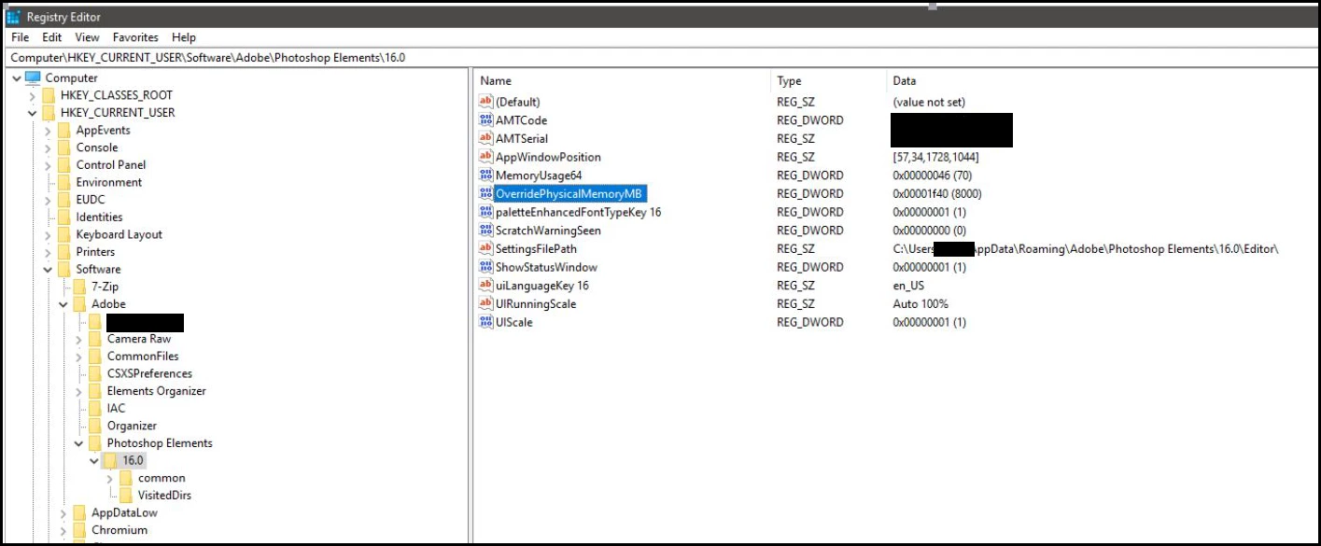Screen dimensions: 1321x546
Task: Click the string icon beside (Default) value
Action: coord(485,102)
